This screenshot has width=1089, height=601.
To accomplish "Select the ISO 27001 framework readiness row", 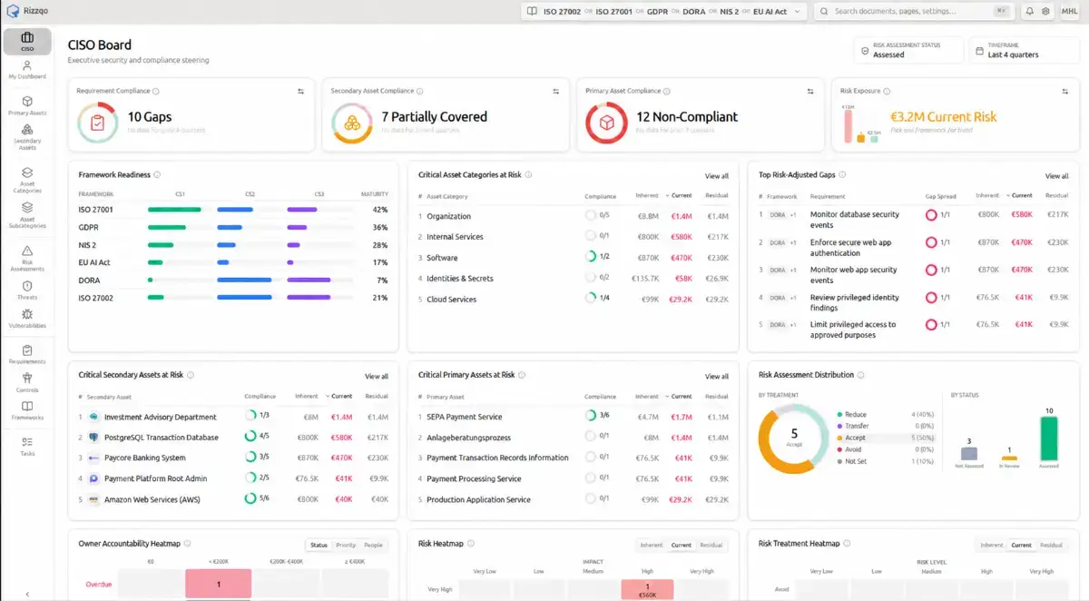I will point(233,210).
